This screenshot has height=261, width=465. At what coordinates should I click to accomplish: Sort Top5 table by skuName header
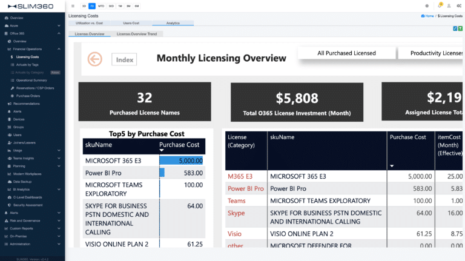99,145
